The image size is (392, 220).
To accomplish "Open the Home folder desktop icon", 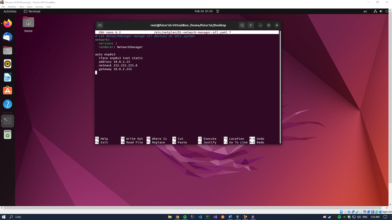I will click(x=28, y=25).
